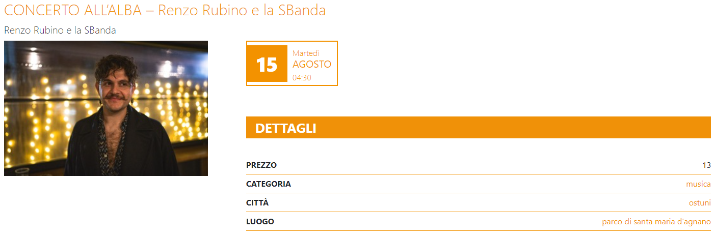
Task: Click the LUOGO row label
Action: [260, 222]
